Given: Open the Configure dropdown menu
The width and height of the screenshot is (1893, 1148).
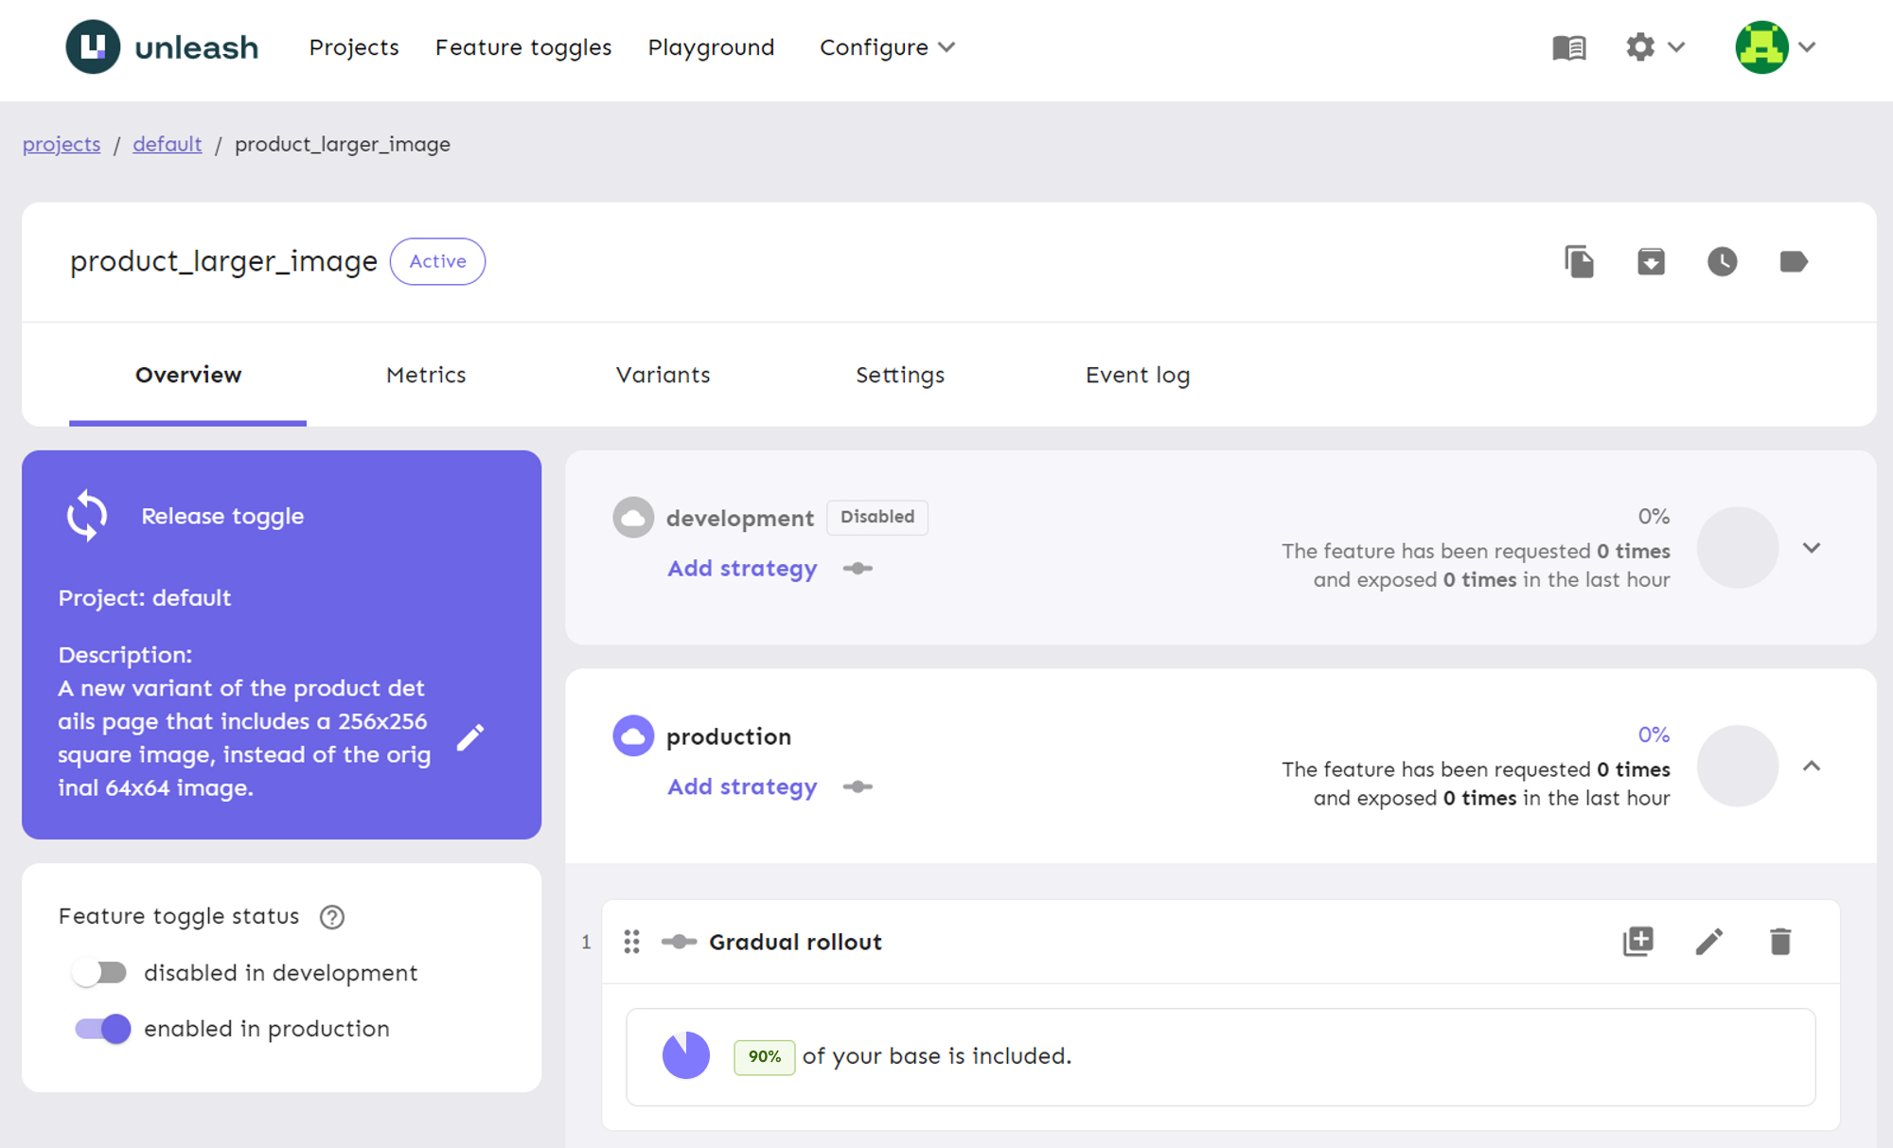Looking at the screenshot, I should pos(887,47).
